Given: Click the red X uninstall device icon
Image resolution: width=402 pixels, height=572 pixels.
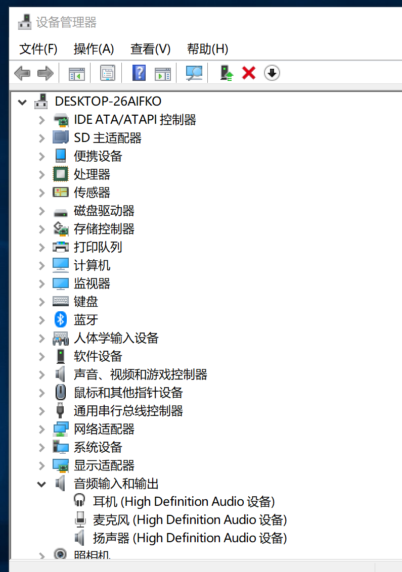Looking at the screenshot, I should tap(249, 73).
